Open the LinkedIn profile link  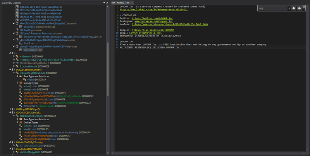pyautogui.click(x=153, y=9)
